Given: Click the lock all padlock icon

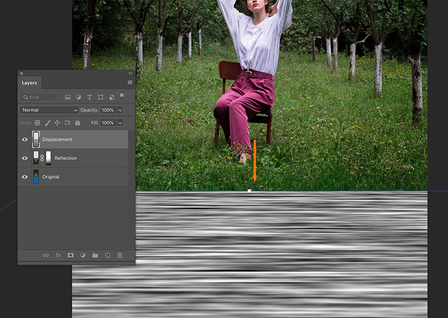Looking at the screenshot, I should 77,123.
